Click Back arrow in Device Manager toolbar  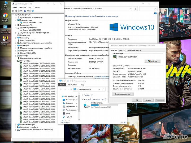pos(13,11)
